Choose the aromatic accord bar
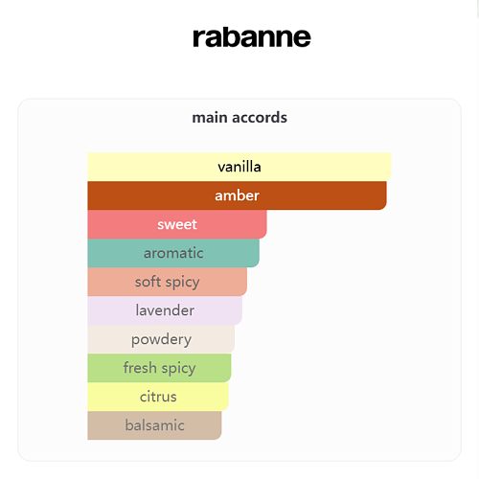 pyautogui.click(x=173, y=253)
